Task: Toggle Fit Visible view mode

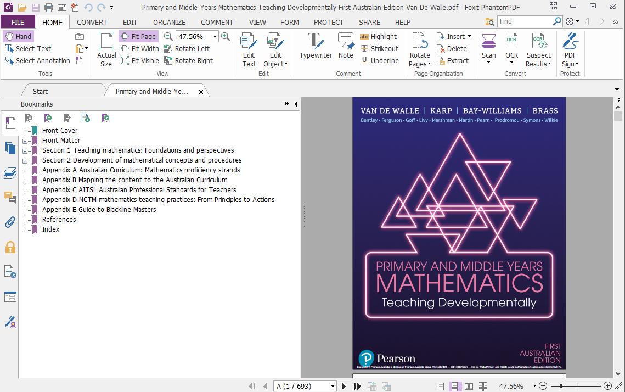Action: coord(140,60)
